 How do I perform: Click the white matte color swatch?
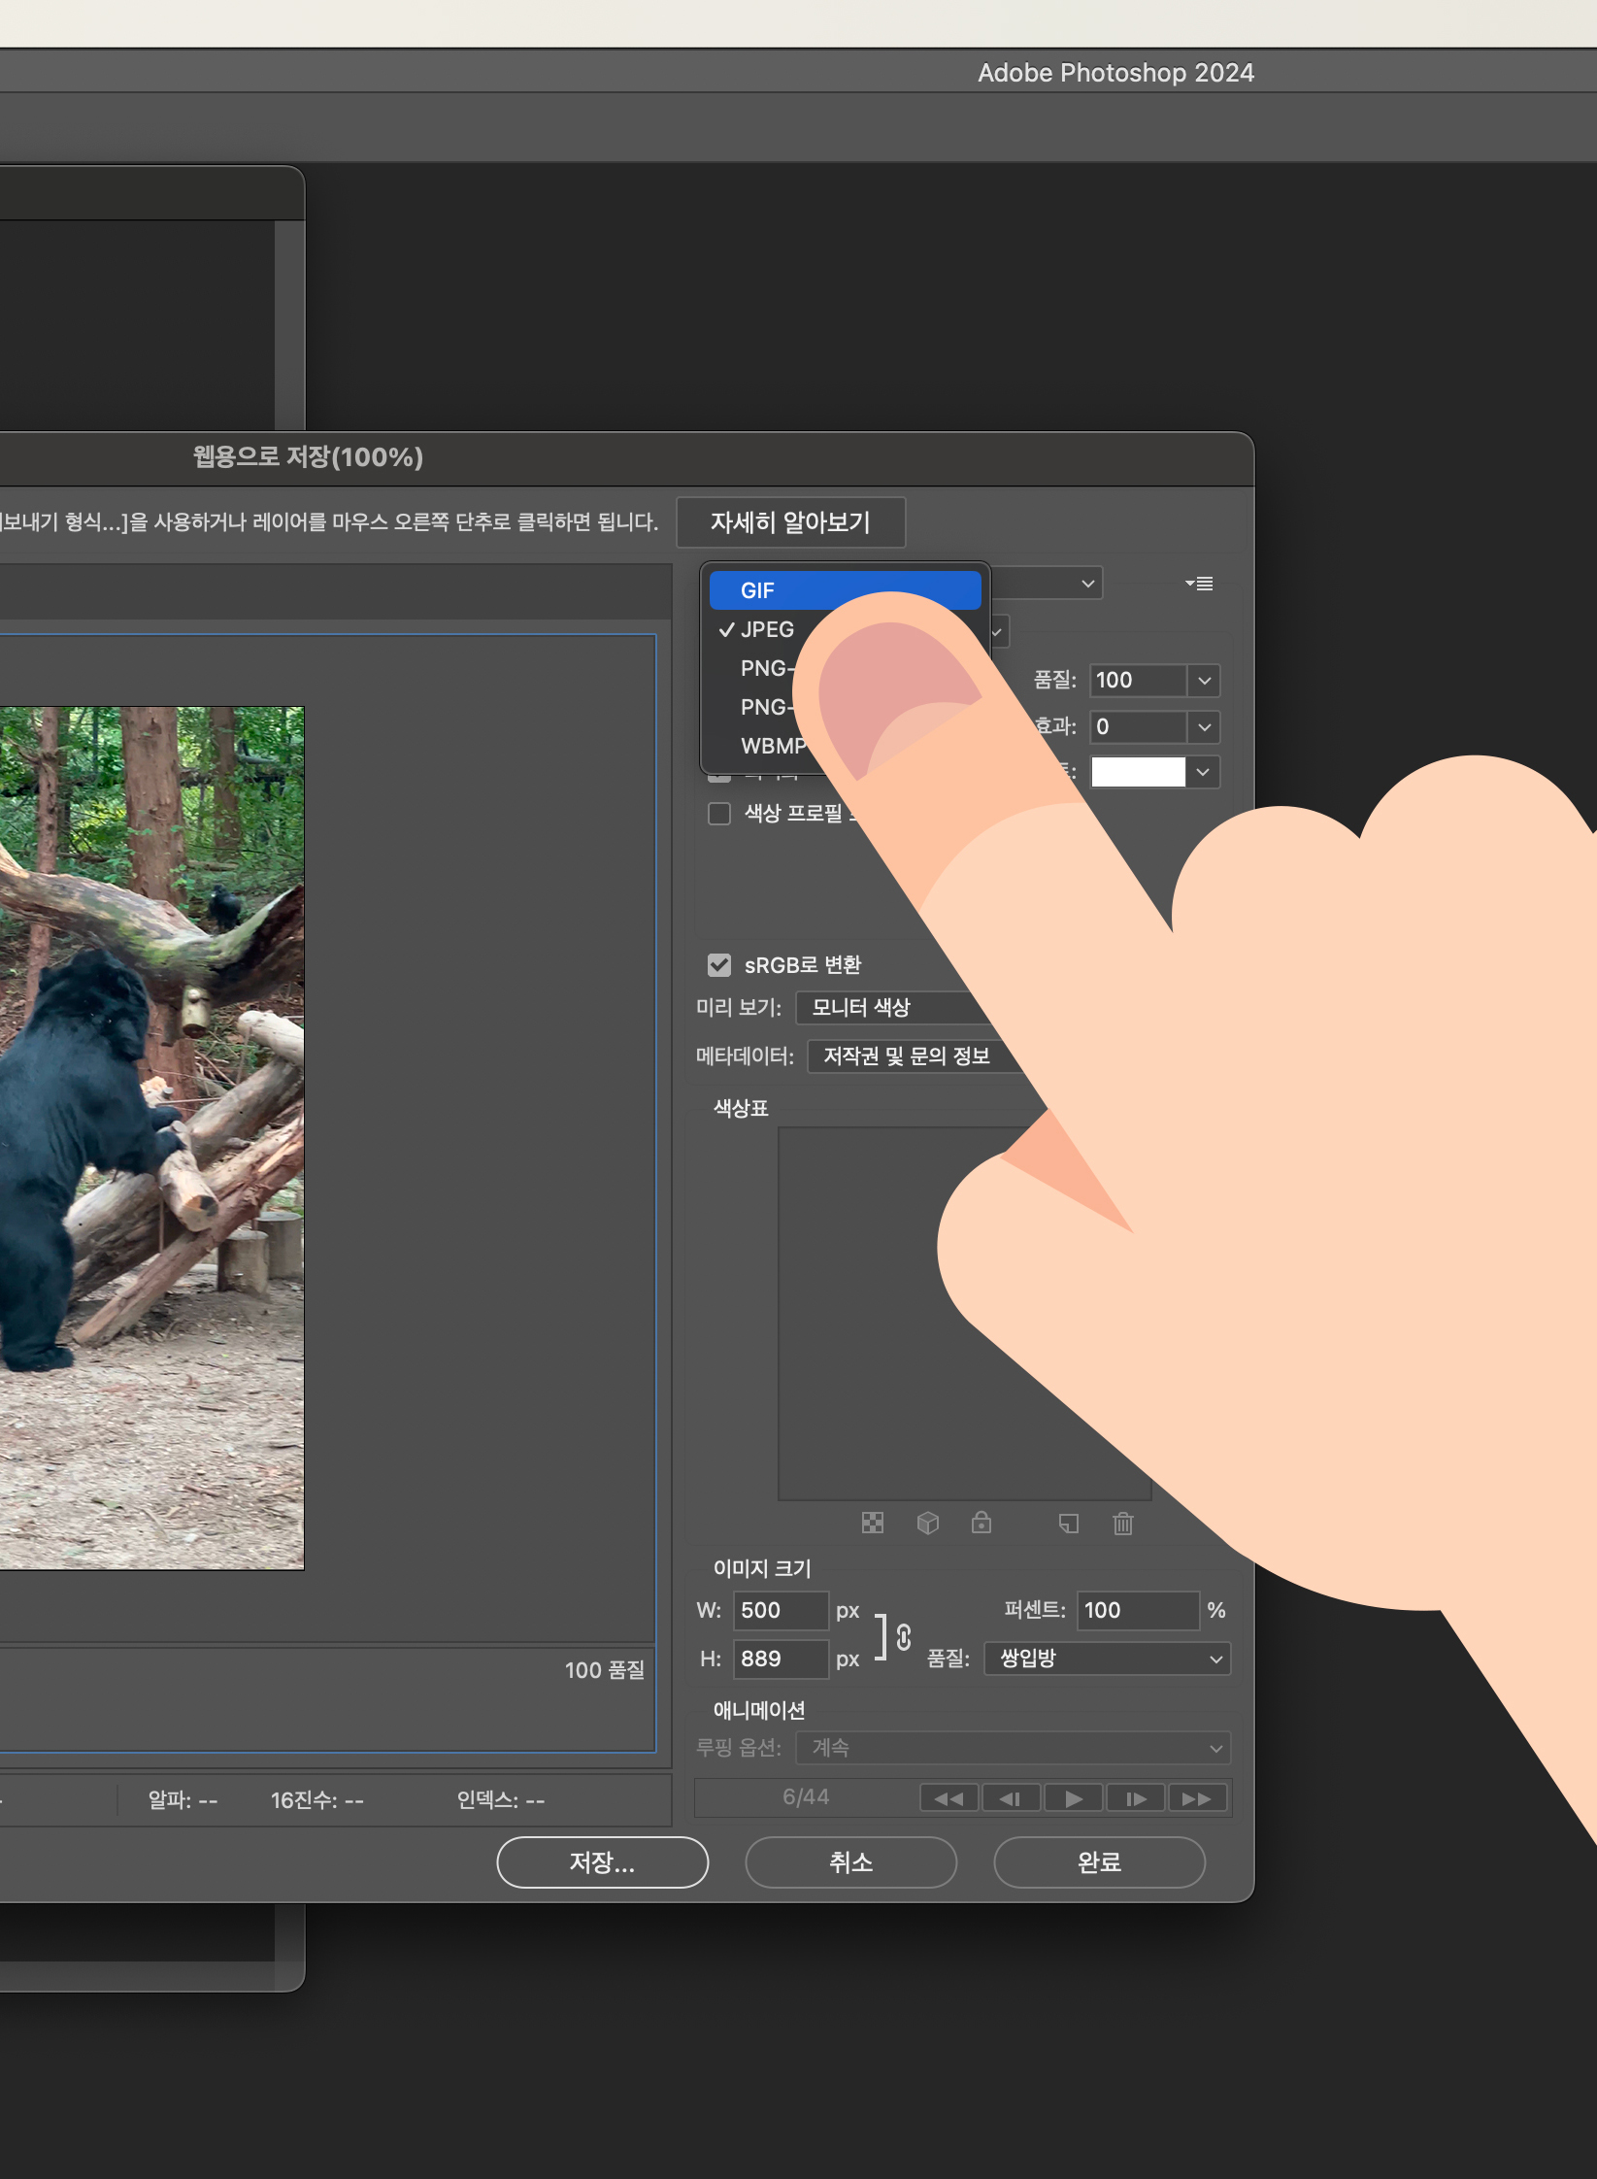(x=1138, y=772)
